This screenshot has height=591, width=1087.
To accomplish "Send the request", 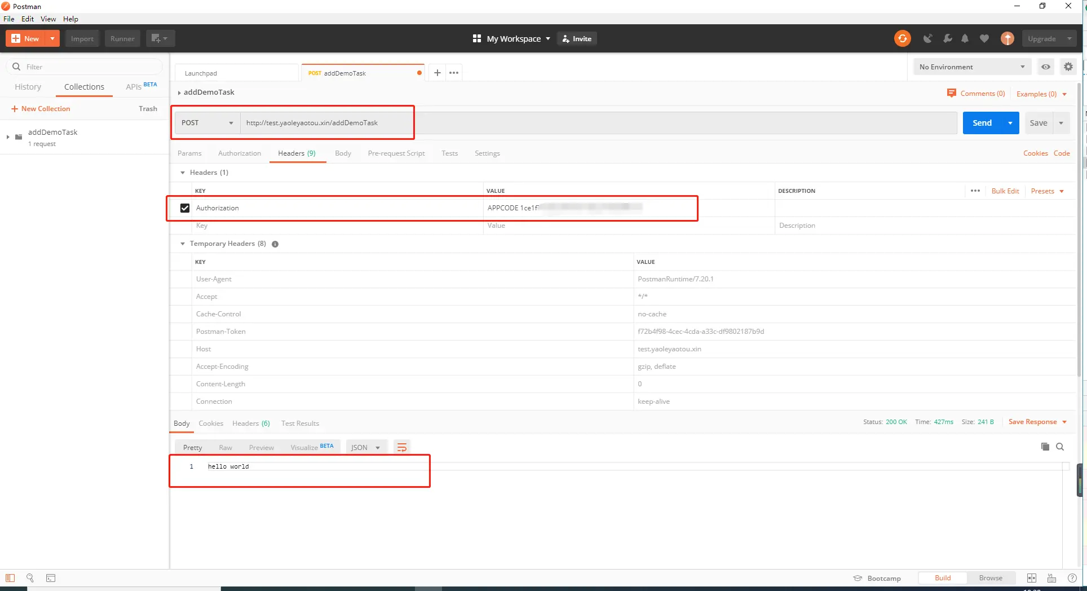I will (982, 123).
